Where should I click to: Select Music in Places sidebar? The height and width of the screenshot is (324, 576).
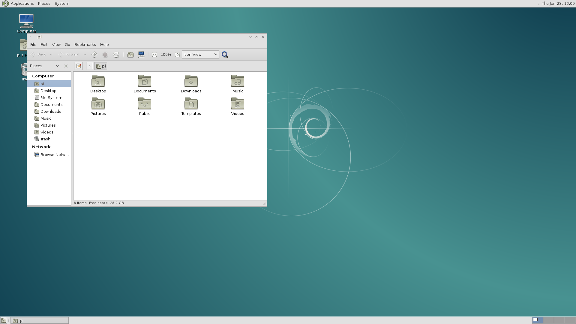coord(49,118)
